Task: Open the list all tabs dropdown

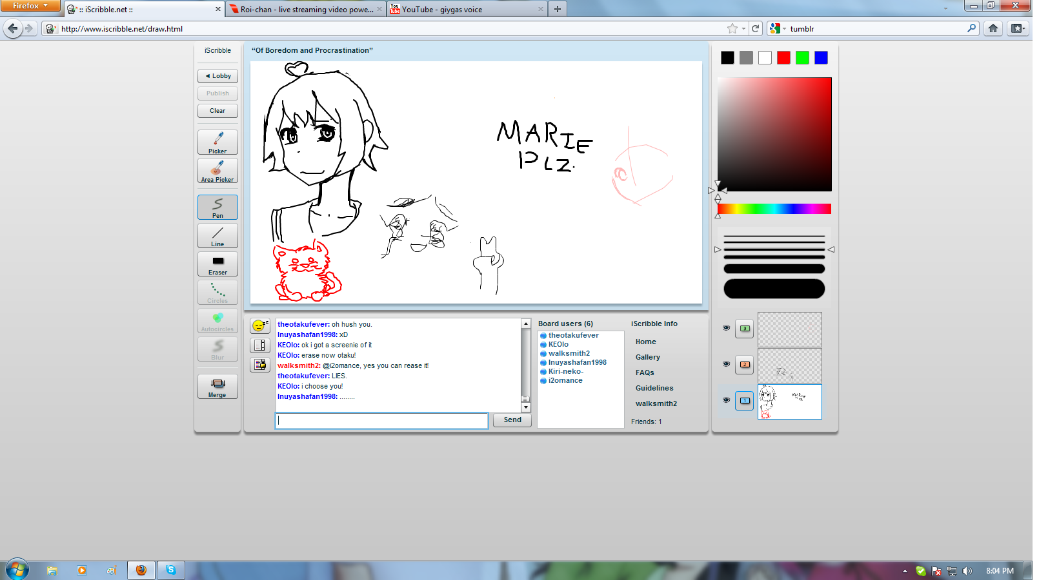Action: click(945, 9)
